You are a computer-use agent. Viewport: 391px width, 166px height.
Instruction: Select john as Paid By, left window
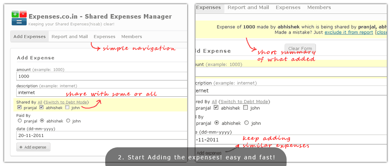(68, 121)
